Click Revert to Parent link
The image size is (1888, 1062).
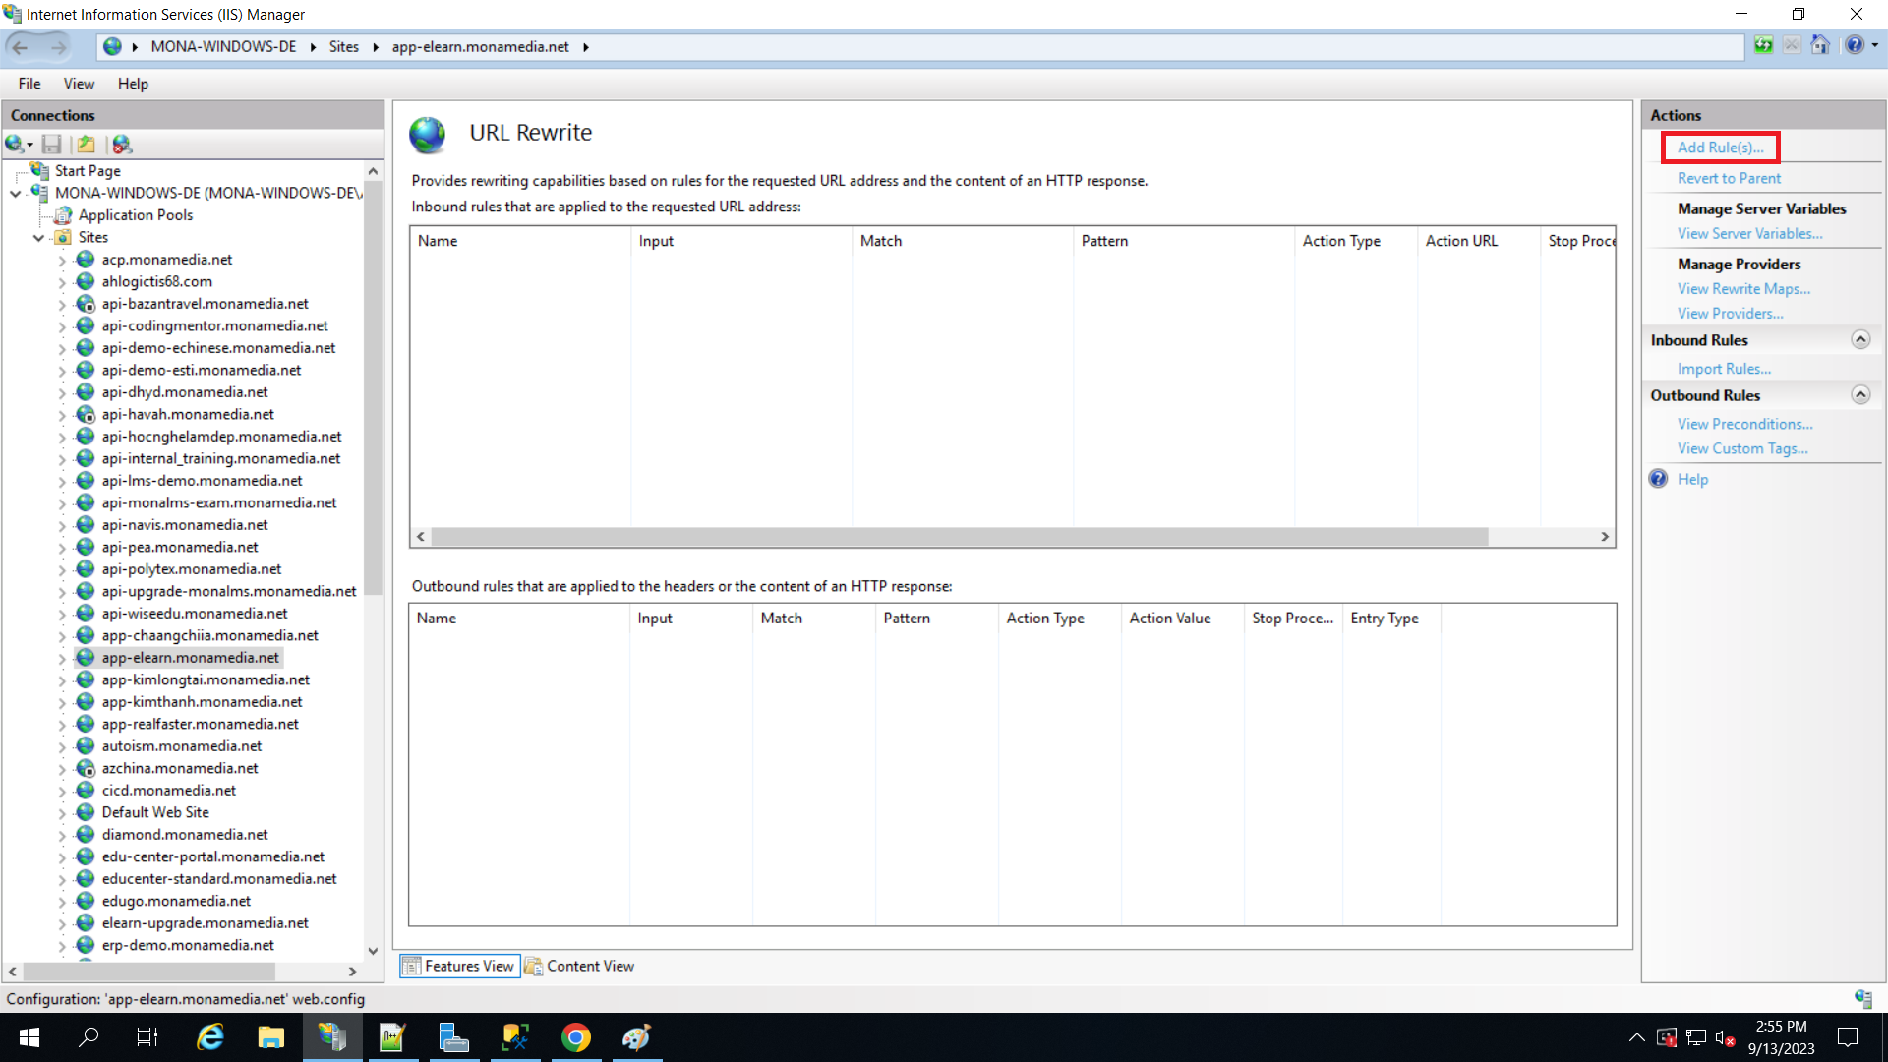pyautogui.click(x=1729, y=178)
